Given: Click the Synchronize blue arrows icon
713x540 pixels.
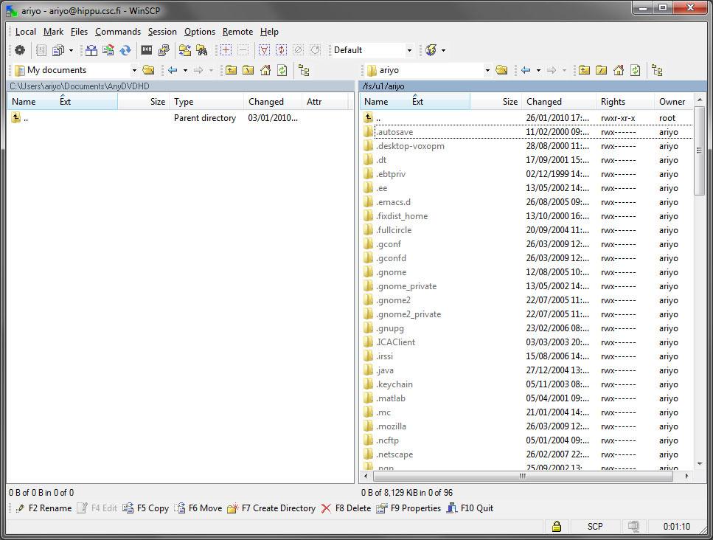Looking at the screenshot, I should click(x=125, y=51).
